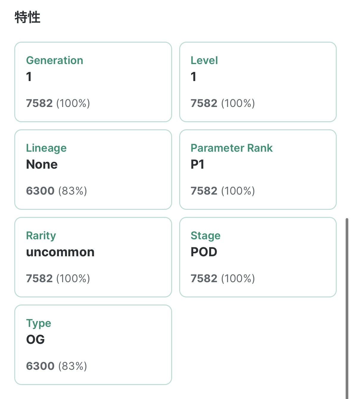Click the 6300 (83%) count under Type
351x399 pixels.
(x=56, y=366)
